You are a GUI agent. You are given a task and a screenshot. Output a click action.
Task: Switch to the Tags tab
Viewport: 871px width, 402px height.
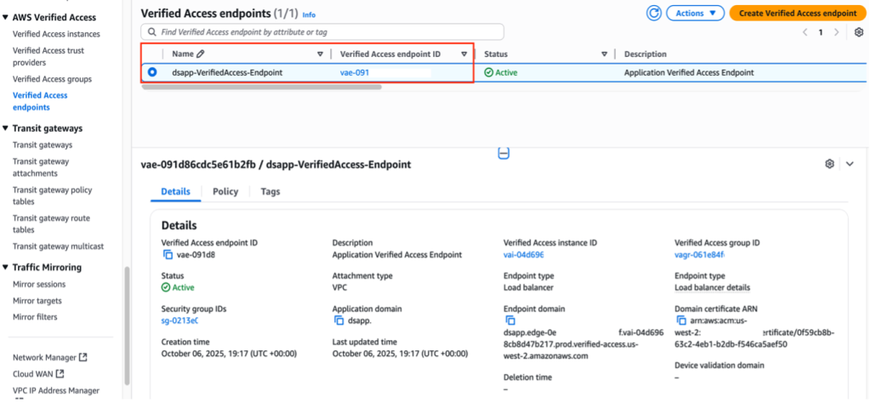[270, 191]
